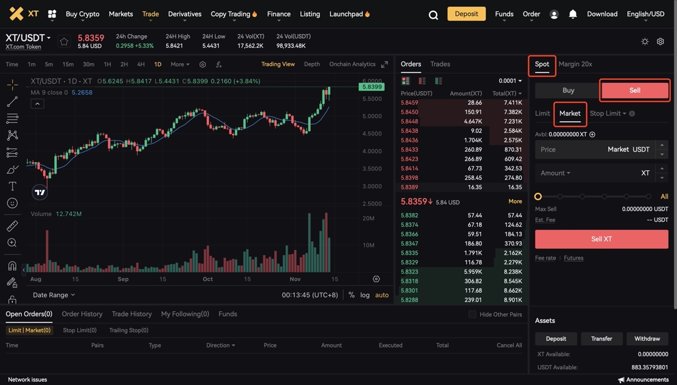
Task: Open Derivatives menu
Action: (x=185, y=14)
